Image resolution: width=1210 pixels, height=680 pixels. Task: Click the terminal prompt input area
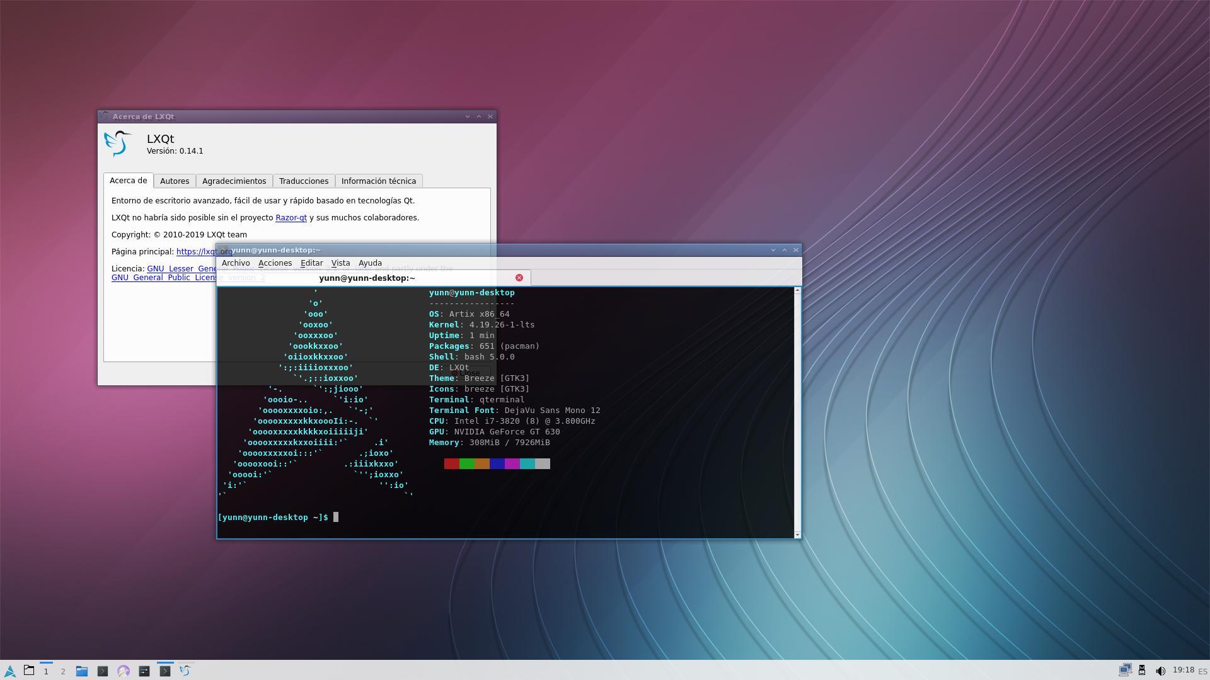tap(335, 517)
